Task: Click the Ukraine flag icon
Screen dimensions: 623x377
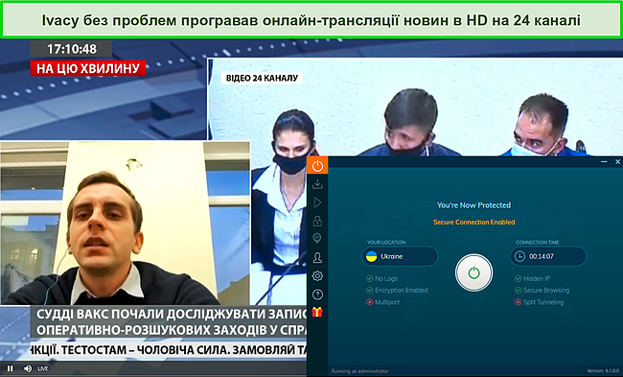Action: 372,256
